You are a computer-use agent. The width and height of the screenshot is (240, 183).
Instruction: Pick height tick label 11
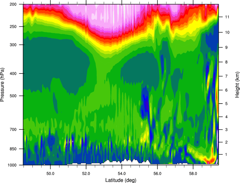pos(227,17)
